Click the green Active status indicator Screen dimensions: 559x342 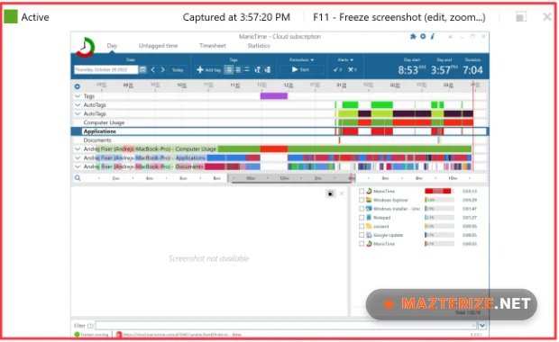click(10, 17)
